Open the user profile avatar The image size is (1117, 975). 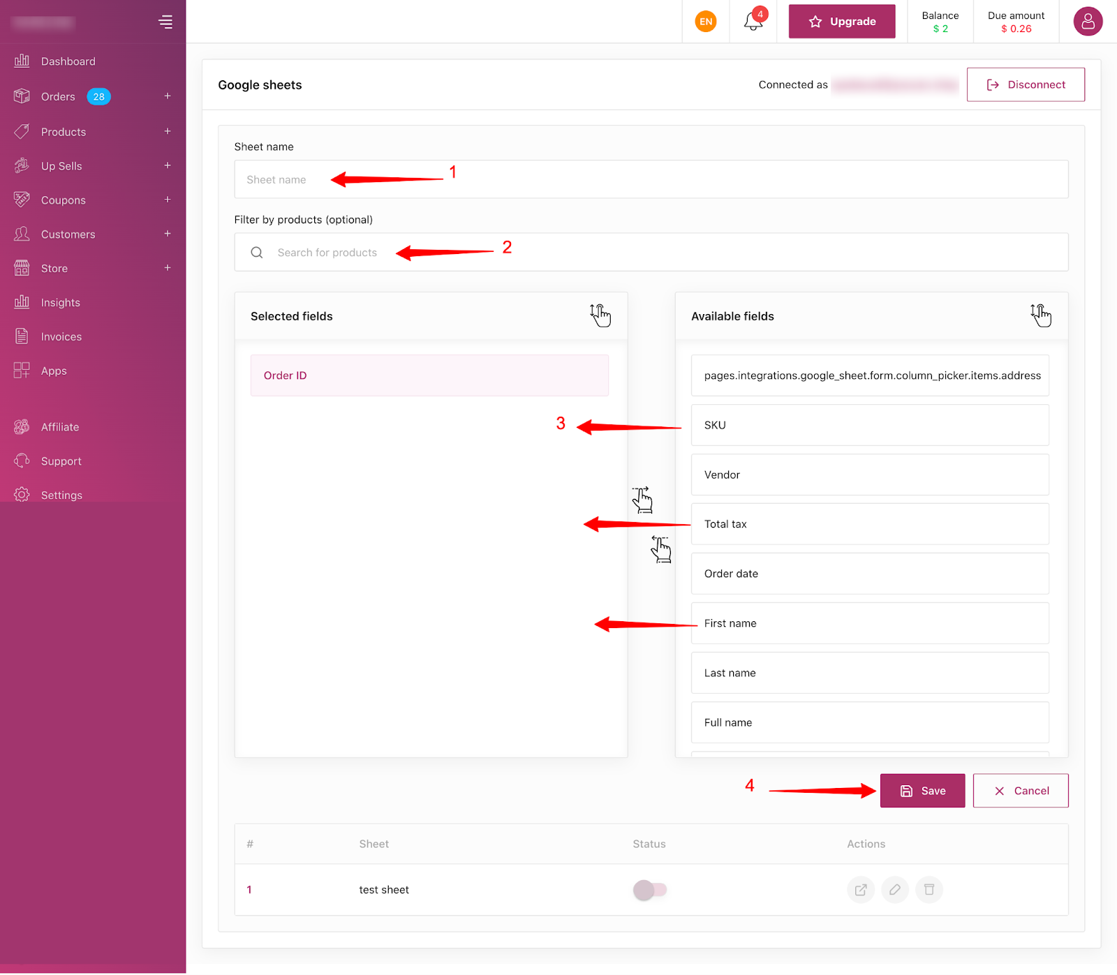coord(1088,22)
